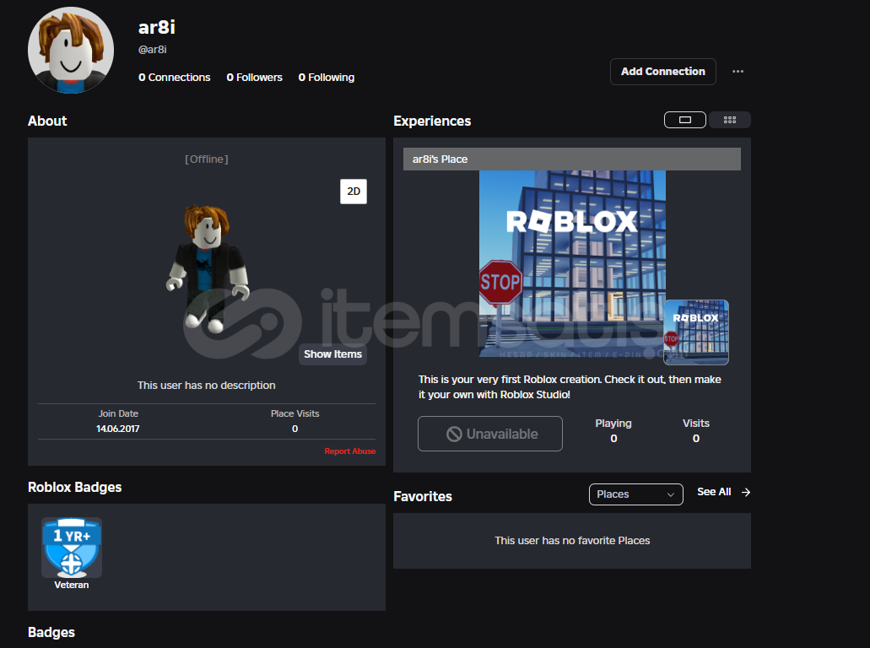Click the Join Date label
This screenshot has width=870, height=648.
coord(118,414)
